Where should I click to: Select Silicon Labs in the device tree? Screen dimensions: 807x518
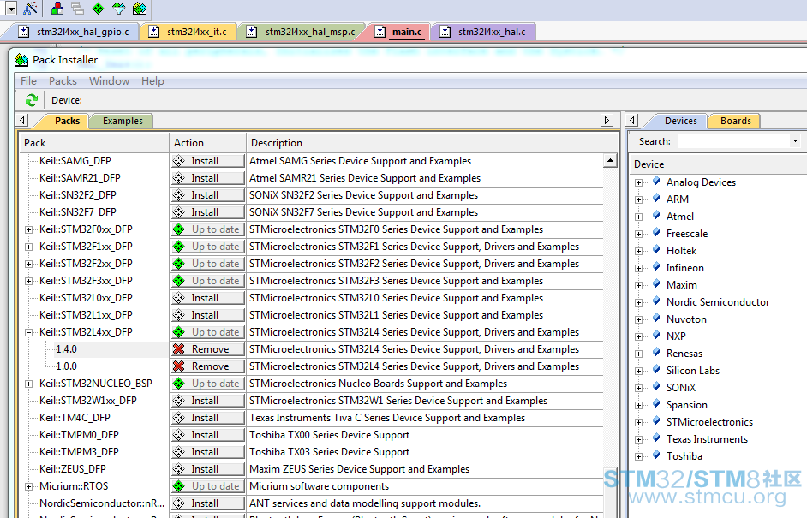pyautogui.click(x=693, y=371)
